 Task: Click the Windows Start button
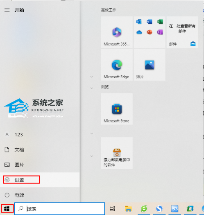[7, 209]
